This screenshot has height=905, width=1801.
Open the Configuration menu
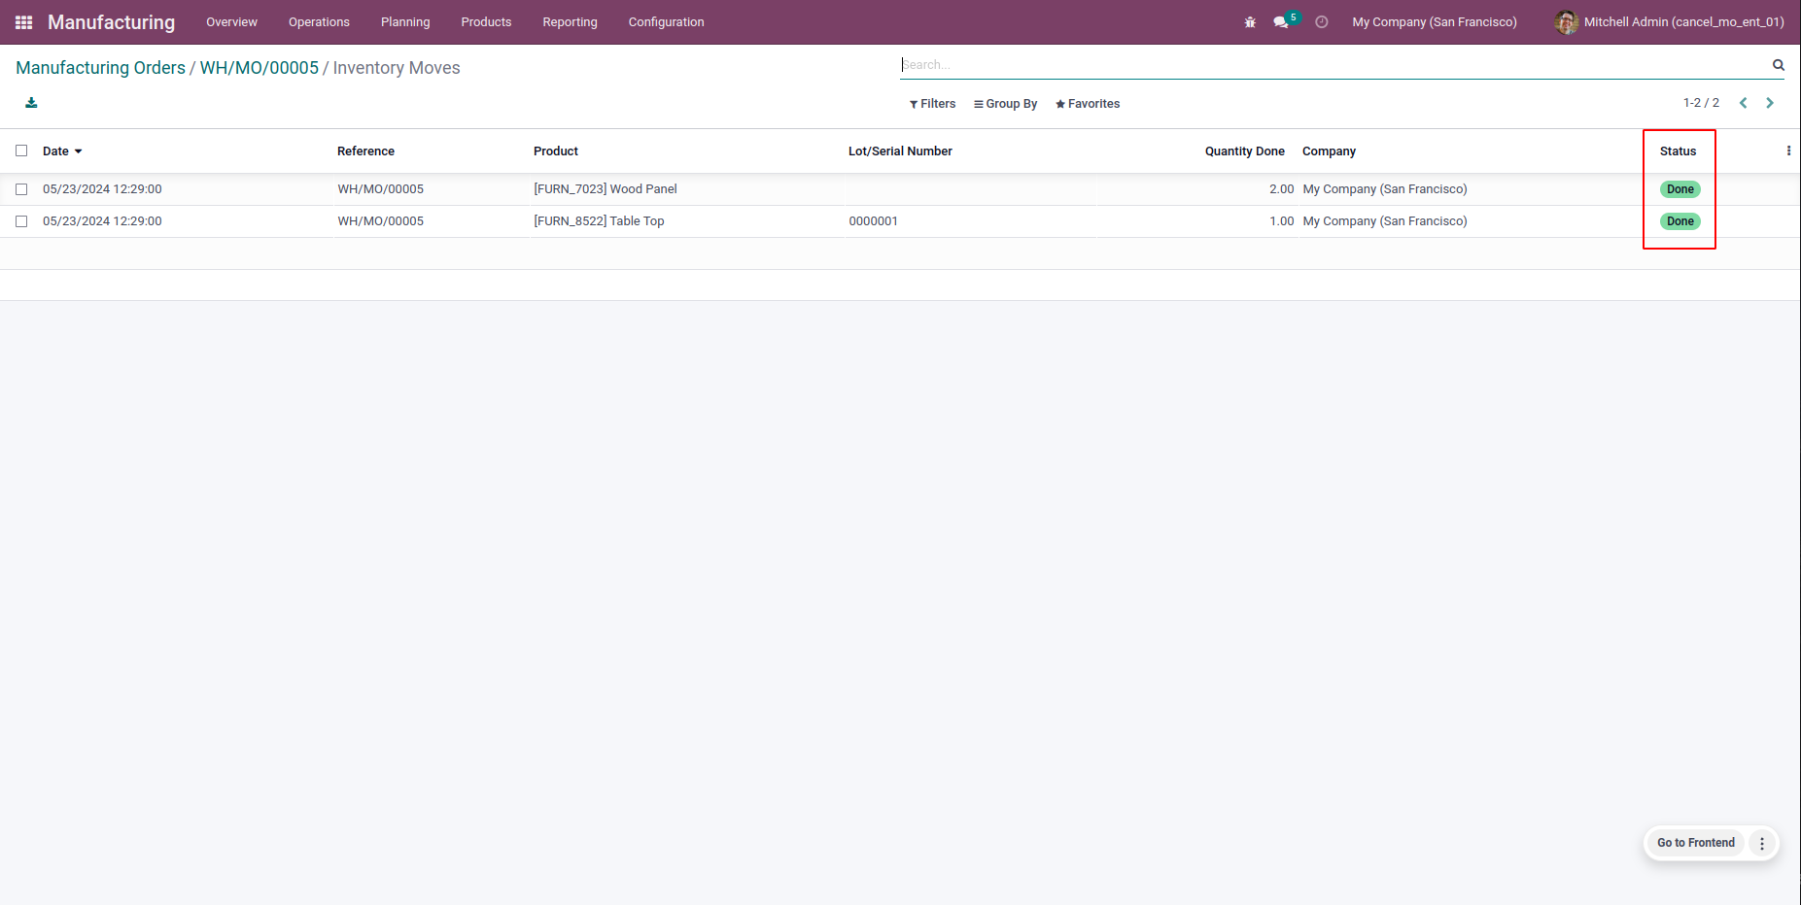(666, 22)
